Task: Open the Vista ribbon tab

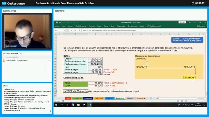Action: (x=113, y=26)
